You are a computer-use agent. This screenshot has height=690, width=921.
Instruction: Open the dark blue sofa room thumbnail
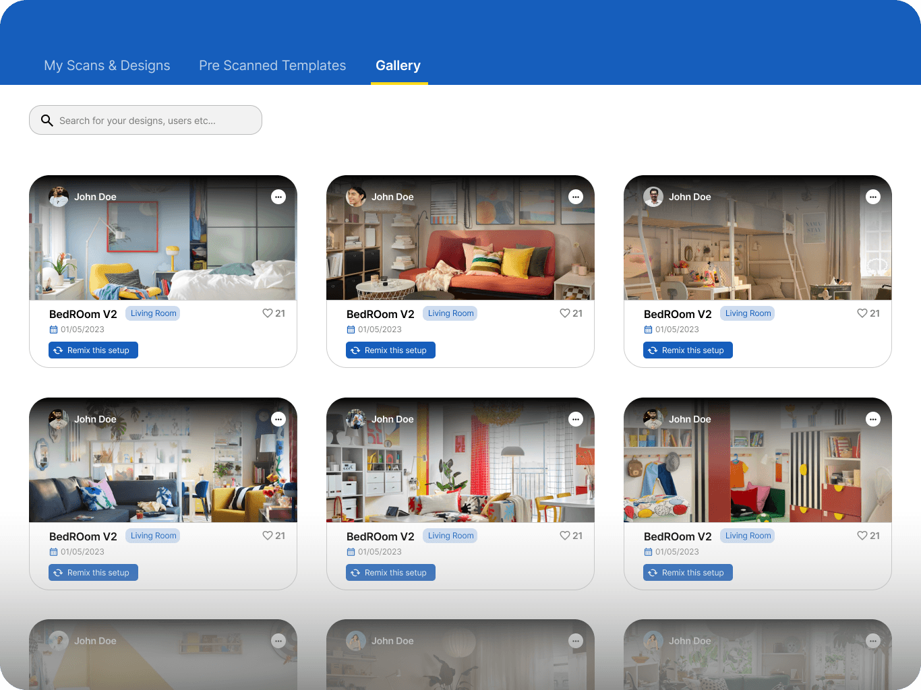point(163,460)
